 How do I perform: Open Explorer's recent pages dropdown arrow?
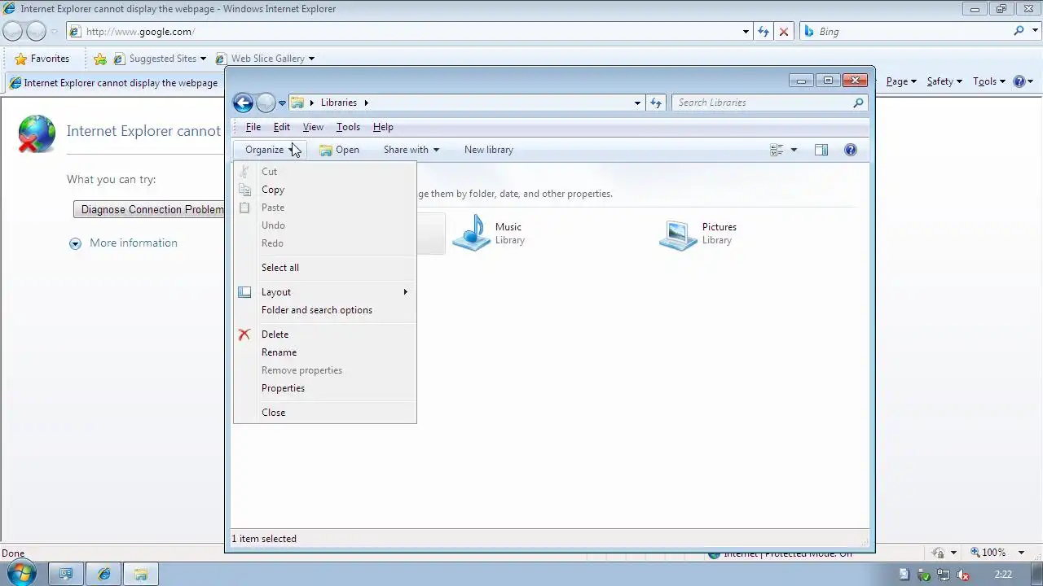coord(282,103)
